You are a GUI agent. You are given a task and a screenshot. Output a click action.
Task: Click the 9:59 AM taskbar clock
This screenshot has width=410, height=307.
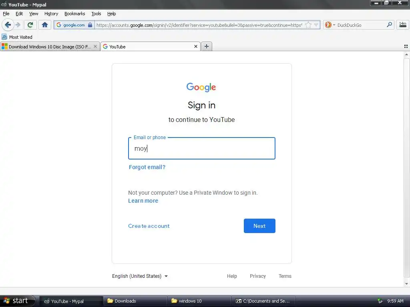point(395,301)
